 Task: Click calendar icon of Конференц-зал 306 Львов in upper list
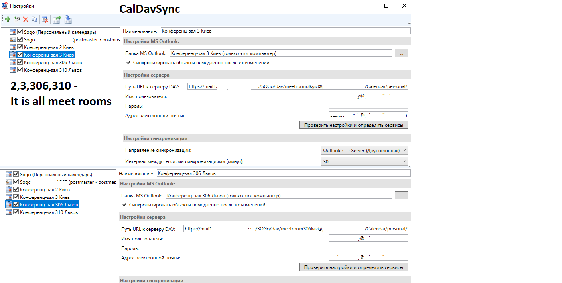click(13, 62)
